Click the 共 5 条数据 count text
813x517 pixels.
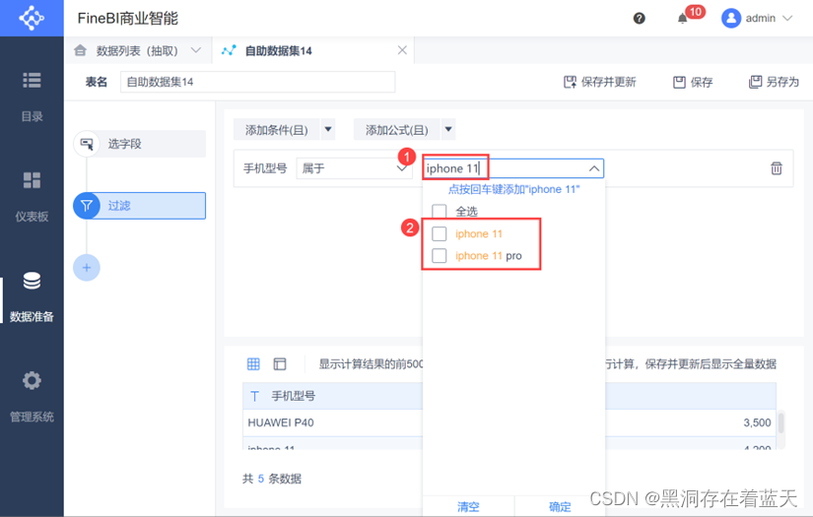(x=272, y=479)
